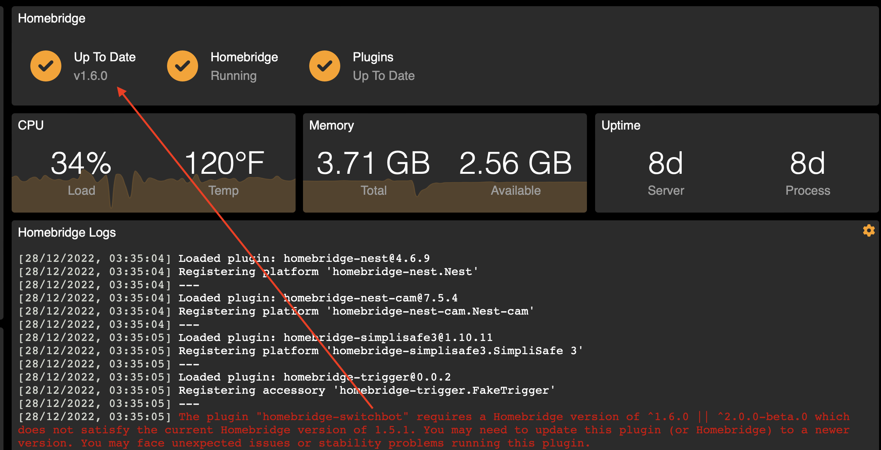Click the CPU load graph area
The image size is (881, 450).
tap(153, 194)
